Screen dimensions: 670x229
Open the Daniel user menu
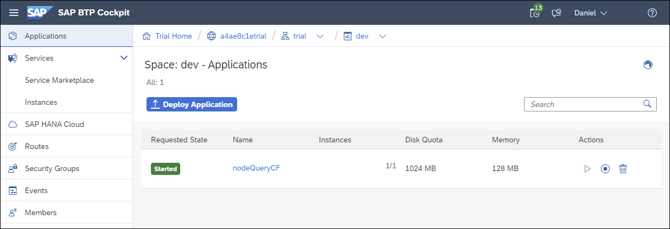click(590, 13)
